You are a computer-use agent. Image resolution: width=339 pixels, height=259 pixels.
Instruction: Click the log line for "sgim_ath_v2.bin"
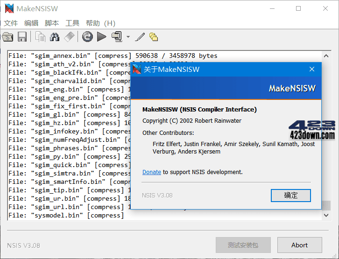[70, 64]
